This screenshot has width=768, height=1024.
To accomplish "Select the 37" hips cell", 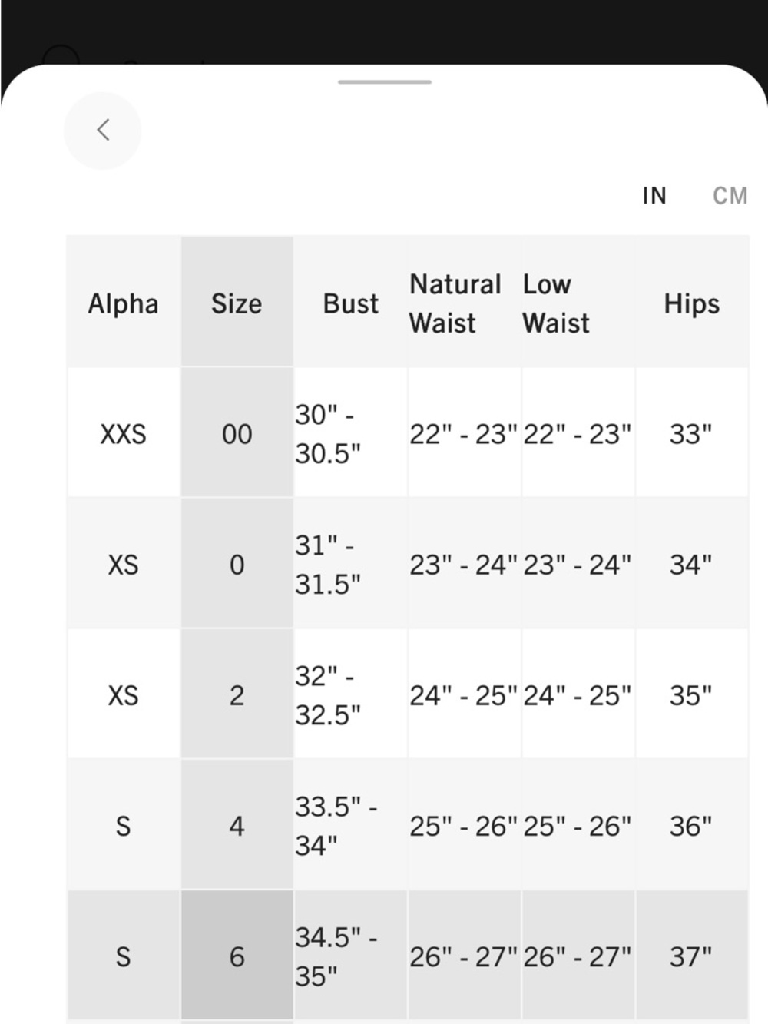I will 692,955.
